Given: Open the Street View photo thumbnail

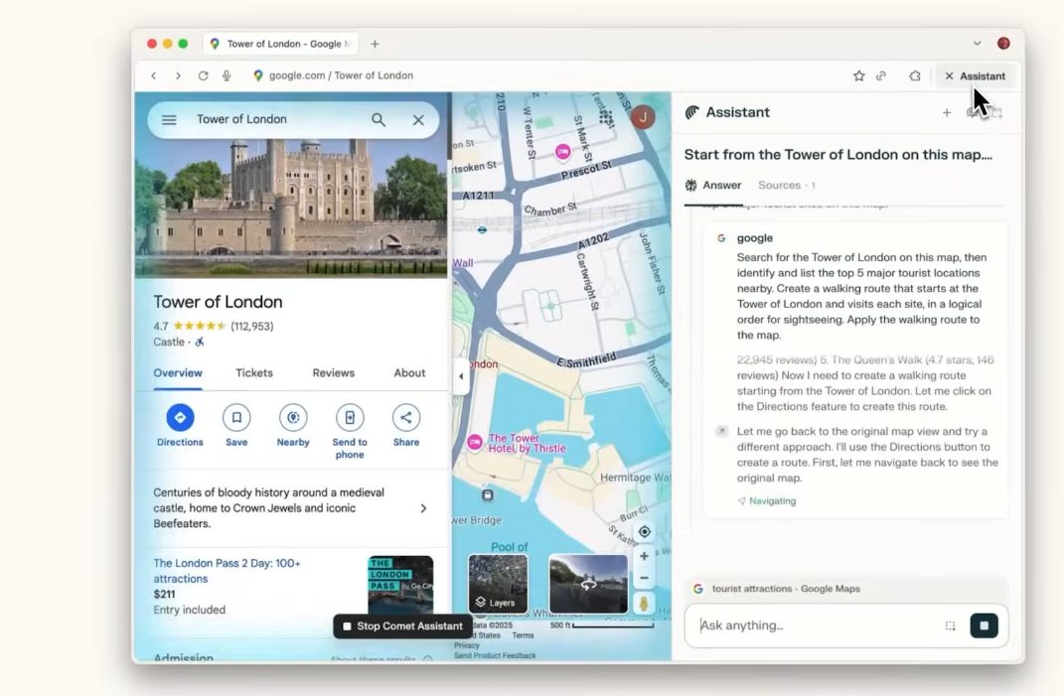Looking at the screenshot, I should pos(588,584).
